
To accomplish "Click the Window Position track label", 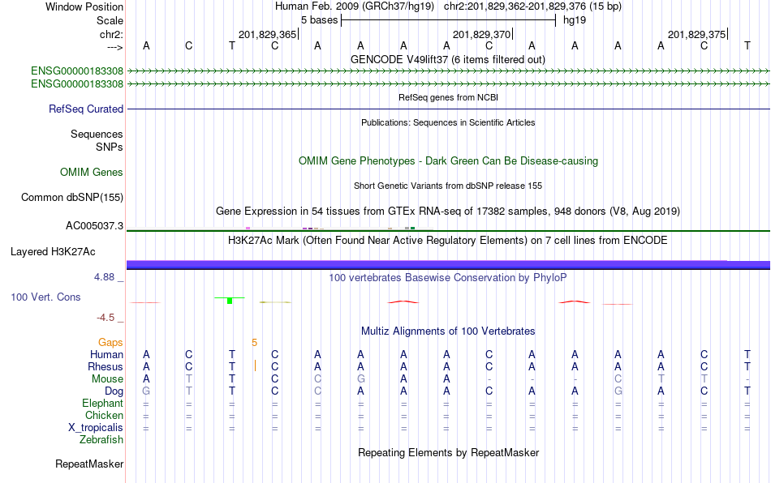I will tap(84, 6).
